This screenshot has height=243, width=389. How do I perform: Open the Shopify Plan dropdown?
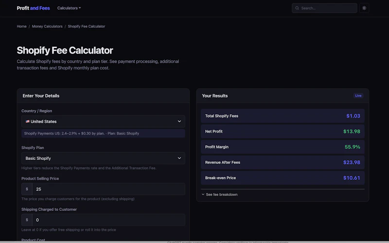pos(103,158)
